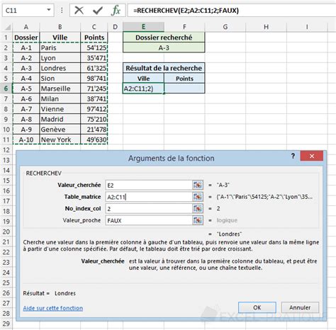Click the Points header cell in column C
This screenshot has width=336, height=330.
click(x=94, y=38)
